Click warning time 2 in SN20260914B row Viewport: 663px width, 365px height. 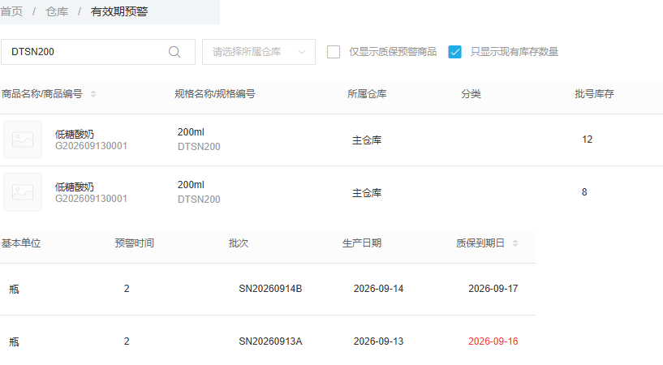(x=127, y=289)
